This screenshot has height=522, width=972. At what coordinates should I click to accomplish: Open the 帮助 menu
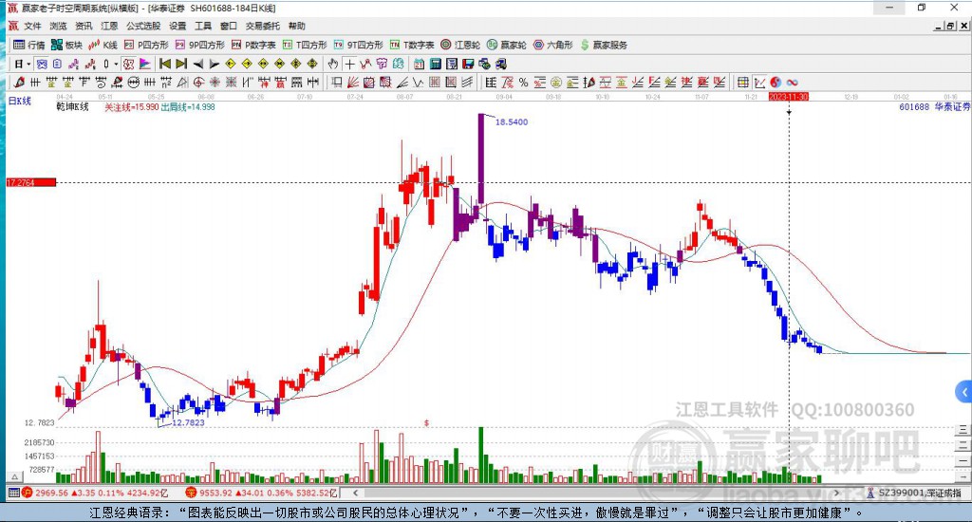297,26
